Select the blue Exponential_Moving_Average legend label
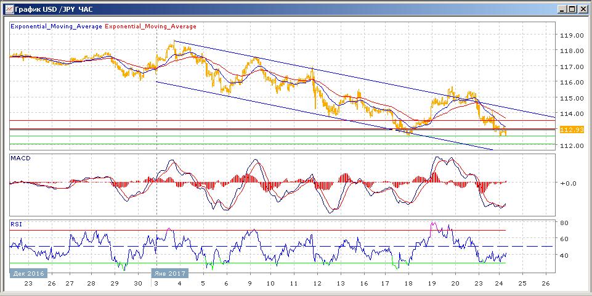 [x=57, y=27]
